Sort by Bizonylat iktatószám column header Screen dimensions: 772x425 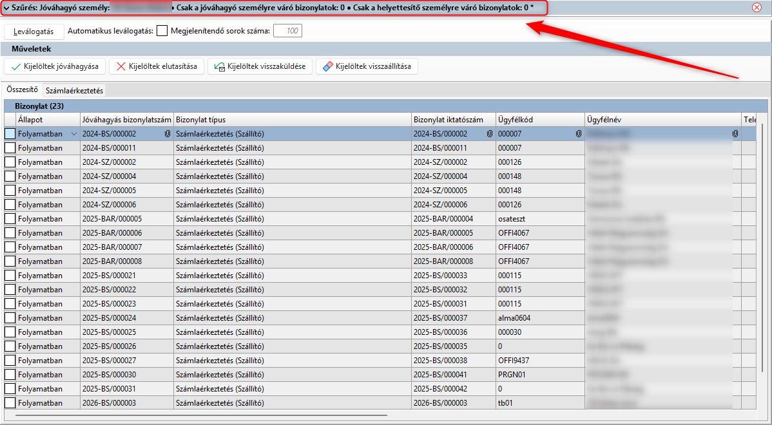coord(454,120)
